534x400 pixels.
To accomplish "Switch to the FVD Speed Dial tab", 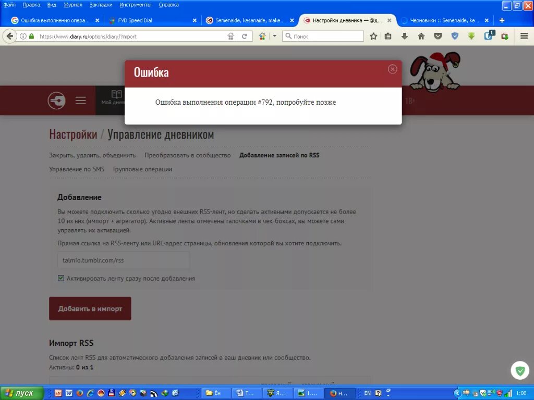I will pyautogui.click(x=150, y=20).
